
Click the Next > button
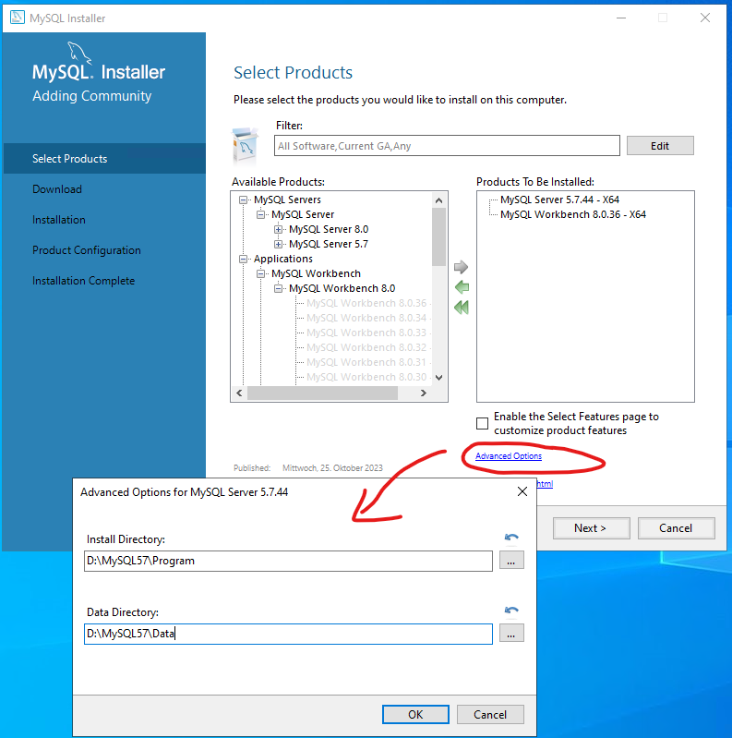pos(591,528)
